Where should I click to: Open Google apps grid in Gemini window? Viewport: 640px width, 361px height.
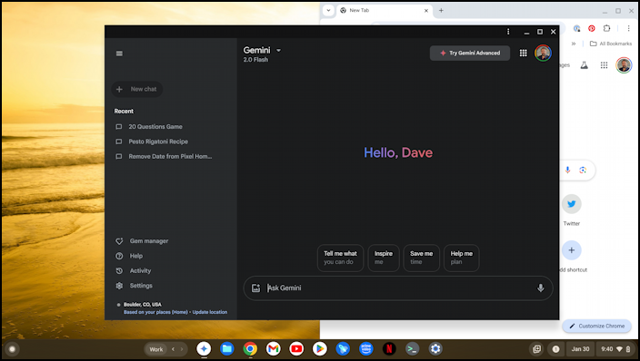[524, 53]
